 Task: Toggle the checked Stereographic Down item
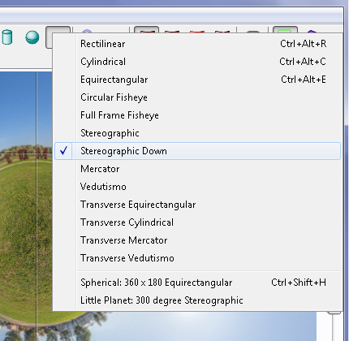click(197, 151)
